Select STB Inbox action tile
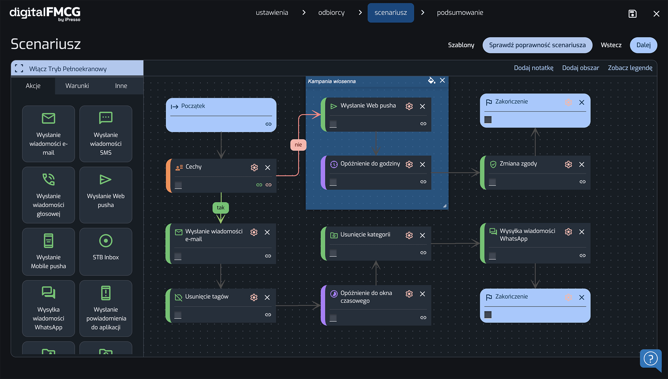This screenshot has width=668, height=379. pos(106,251)
